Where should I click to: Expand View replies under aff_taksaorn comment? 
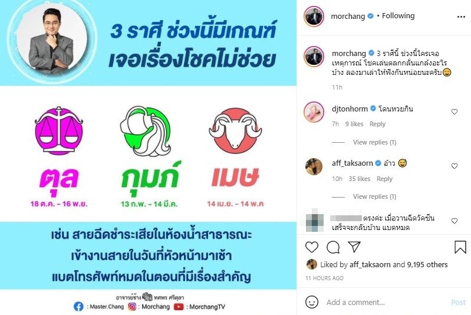(374, 196)
